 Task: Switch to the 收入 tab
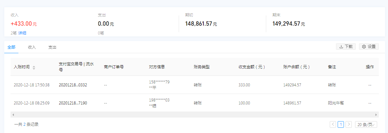pos(32,47)
